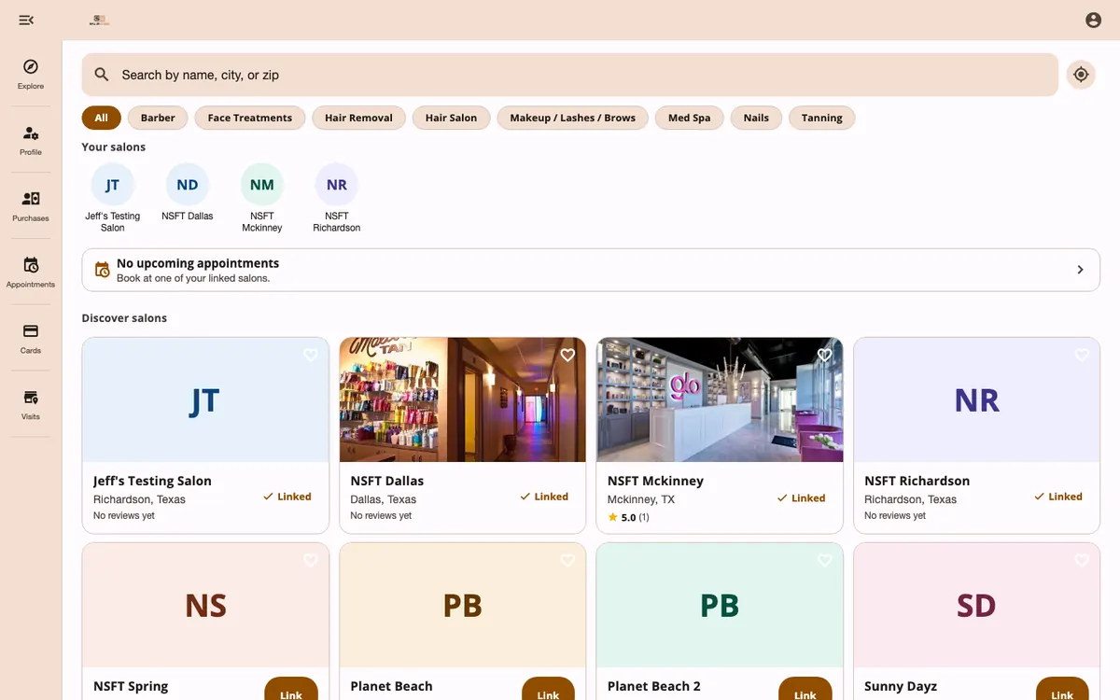Filter by Med Spa
Viewport: 1120px width, 700px height.
click(x=689, y=118)
